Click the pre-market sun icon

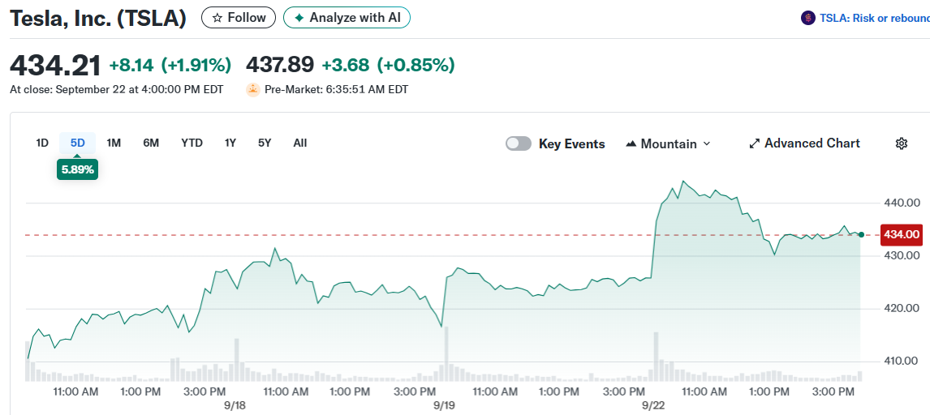pyautogui.click(x=253, y=90)
